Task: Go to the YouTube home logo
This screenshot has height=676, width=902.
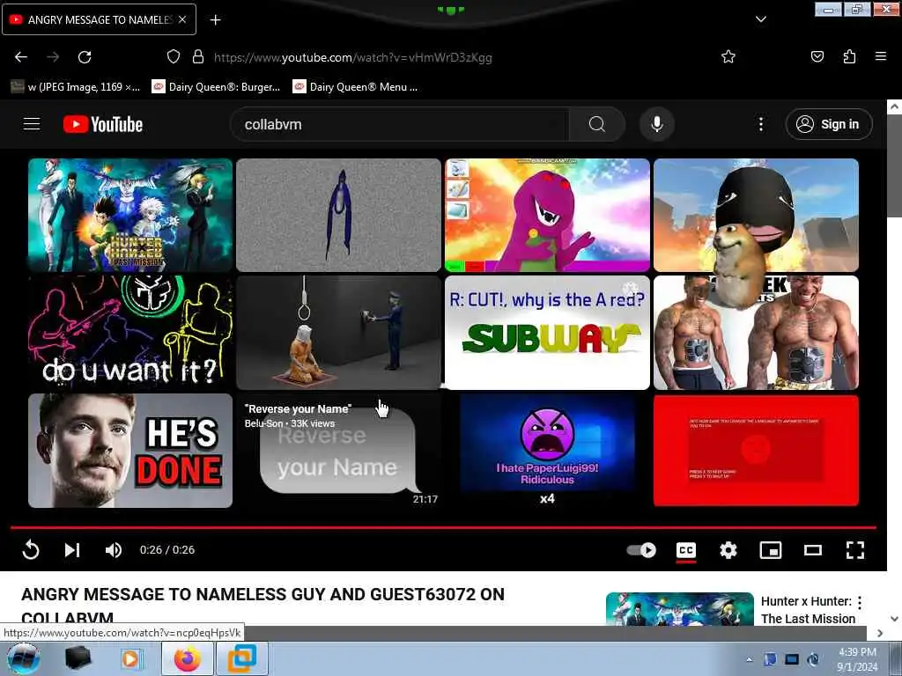Action: pos(103,124)
